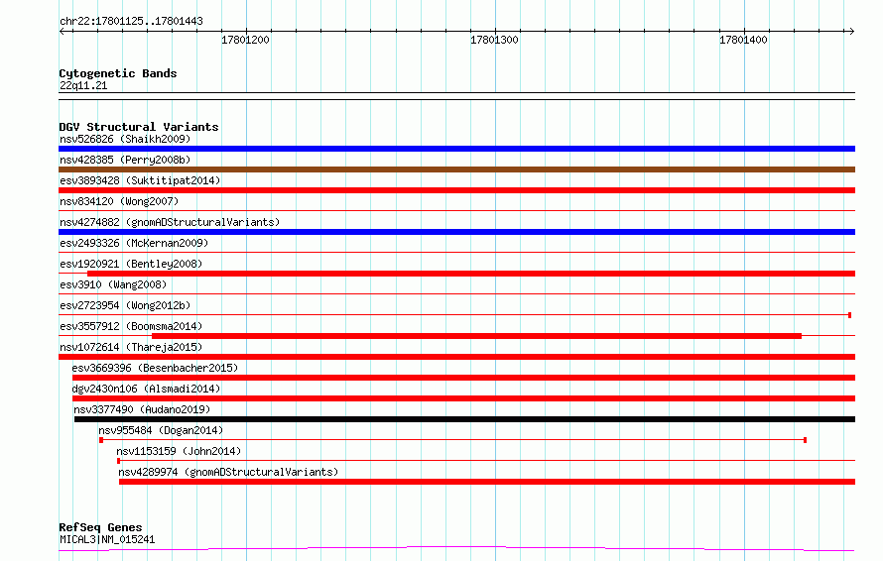Click the blue nsv526826 variant bar
Screen dimensions: 883x561
coord(456,149)
